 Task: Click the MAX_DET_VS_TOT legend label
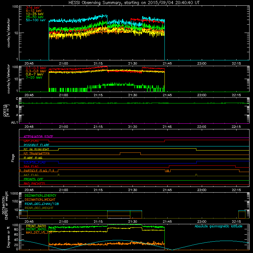pos(39,232)
